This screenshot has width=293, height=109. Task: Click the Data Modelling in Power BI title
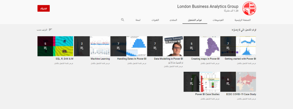[x=169, y=59]
